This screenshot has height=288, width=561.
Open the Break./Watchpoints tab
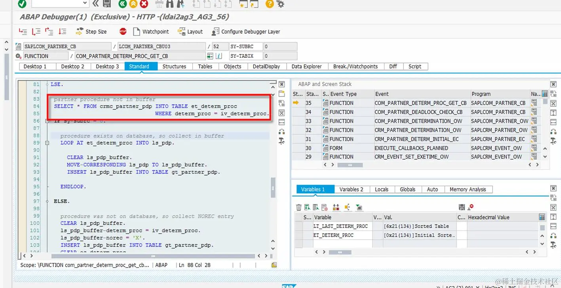(x=356, y=66)
